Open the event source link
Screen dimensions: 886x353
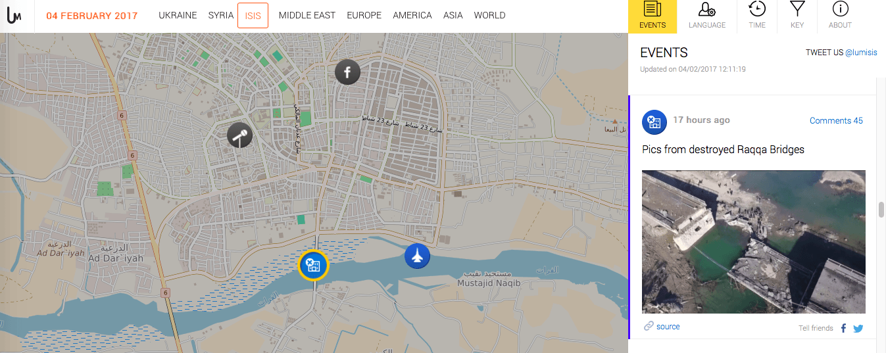[x=662, y=327]
